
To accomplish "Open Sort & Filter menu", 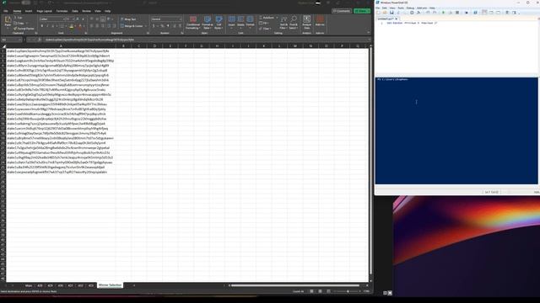I will [x=283, y=23].
